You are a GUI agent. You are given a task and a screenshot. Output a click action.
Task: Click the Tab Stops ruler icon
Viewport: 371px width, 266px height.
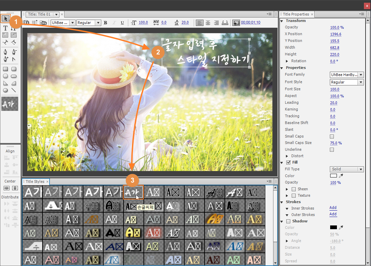pyautogui.click(x=225, y=23)
